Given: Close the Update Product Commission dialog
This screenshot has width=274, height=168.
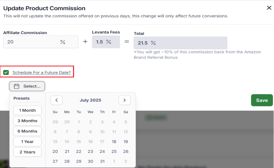Looking at the screenshot, I should 269,8.
